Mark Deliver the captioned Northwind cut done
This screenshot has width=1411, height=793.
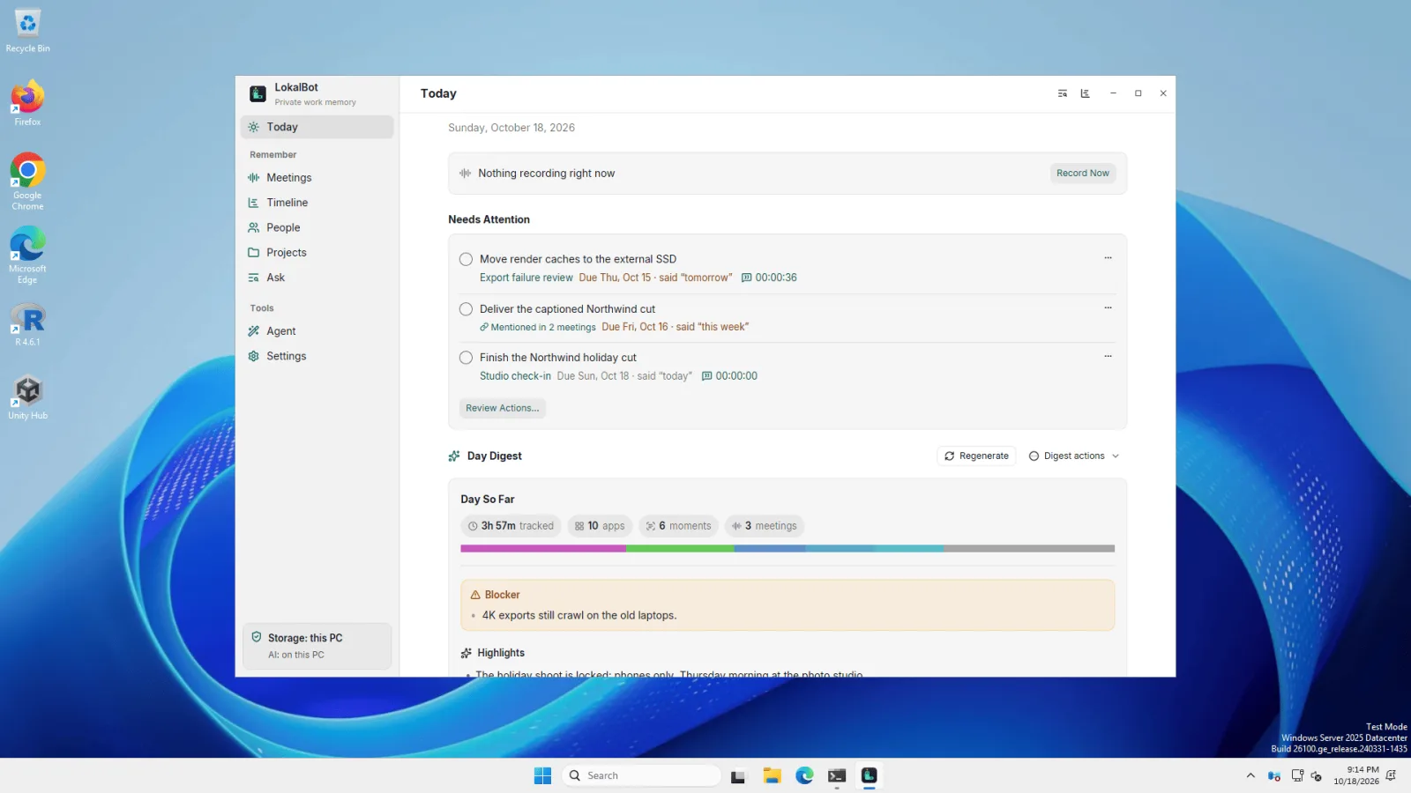click(x=466, y=309)
